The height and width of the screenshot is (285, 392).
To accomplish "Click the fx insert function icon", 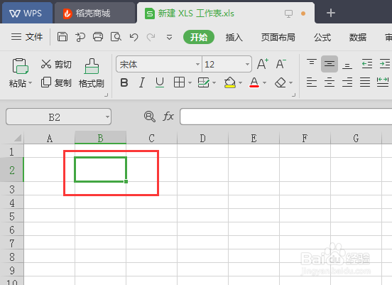I will [x=168, y=117].
